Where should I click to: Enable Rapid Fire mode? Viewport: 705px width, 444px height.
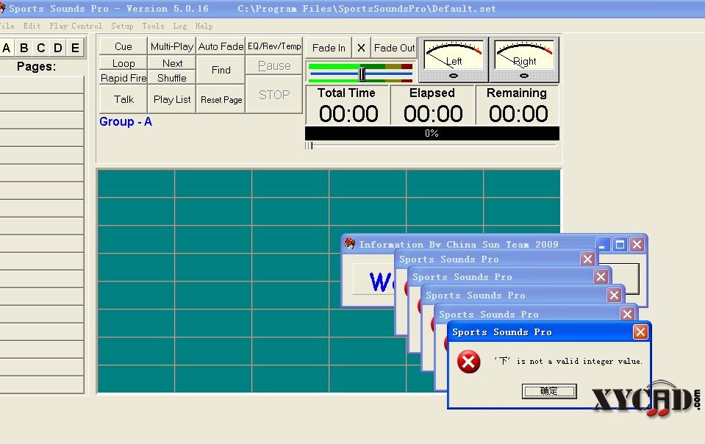coord(124,78)
